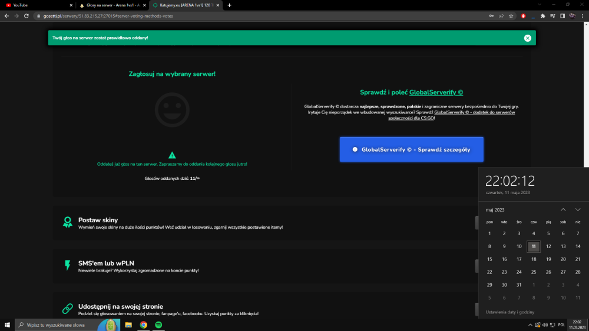Open the media controls queue icon
Image resolution: width=589 pixels, height=331 pixels.
[552, 16]
